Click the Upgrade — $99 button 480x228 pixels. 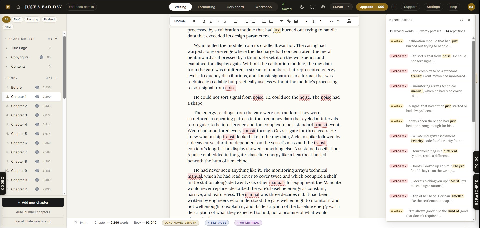click(372, 7)
